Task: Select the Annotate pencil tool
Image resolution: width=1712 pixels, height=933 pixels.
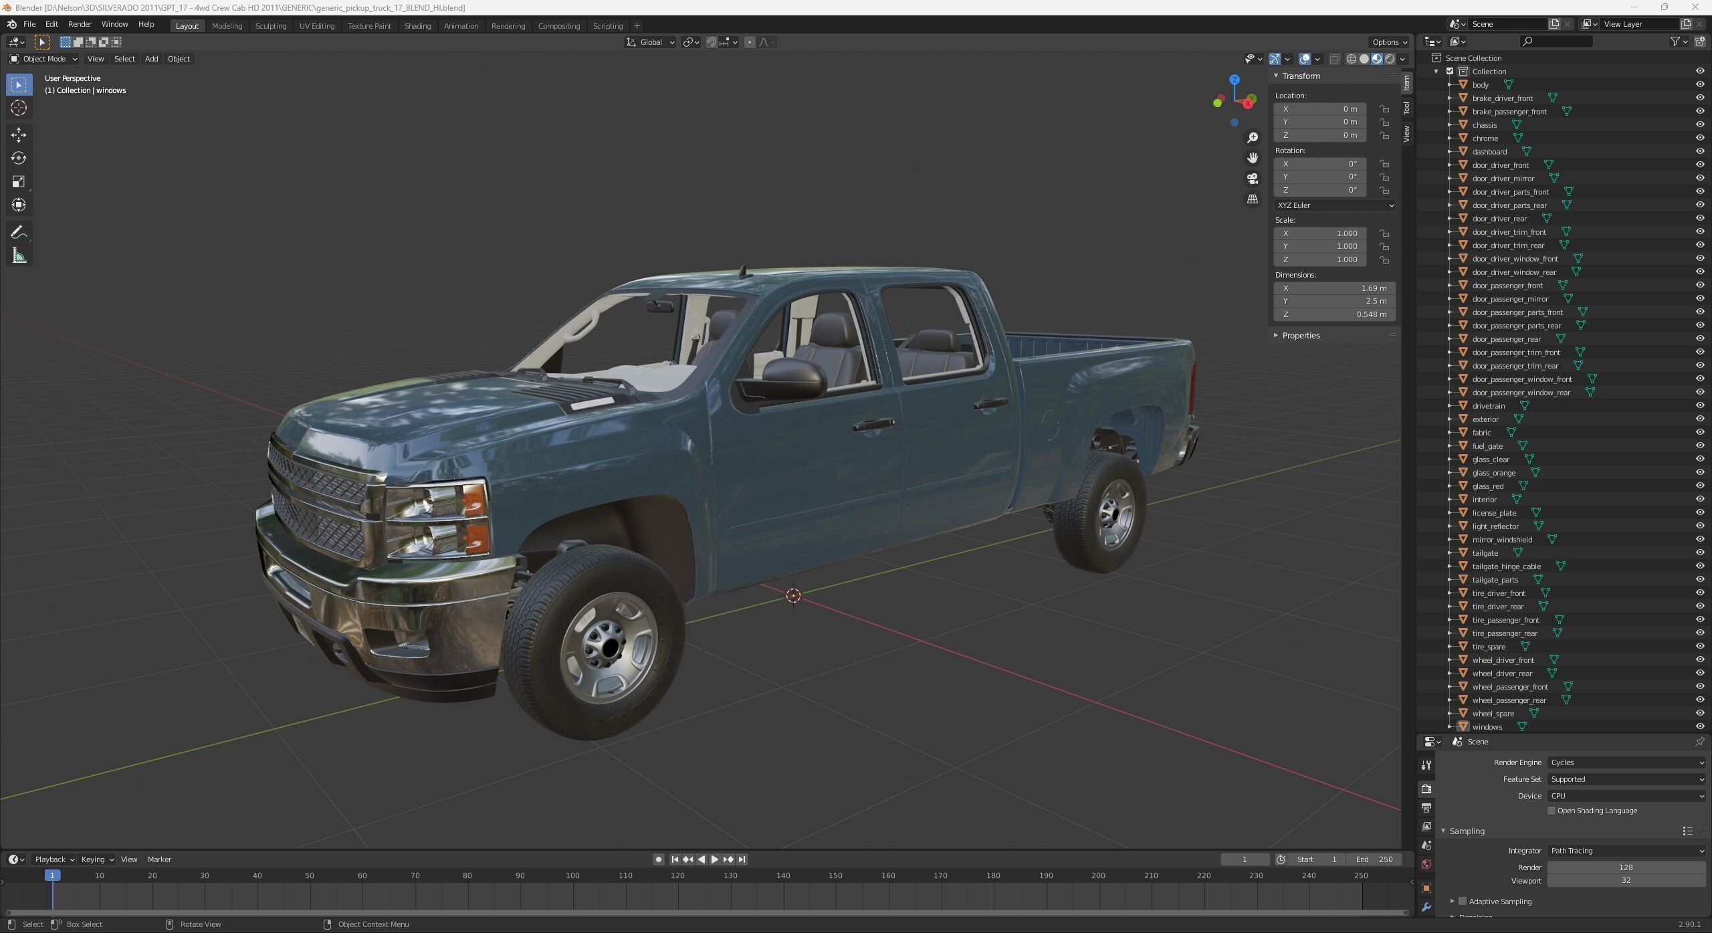Action: tap(19, 232)
